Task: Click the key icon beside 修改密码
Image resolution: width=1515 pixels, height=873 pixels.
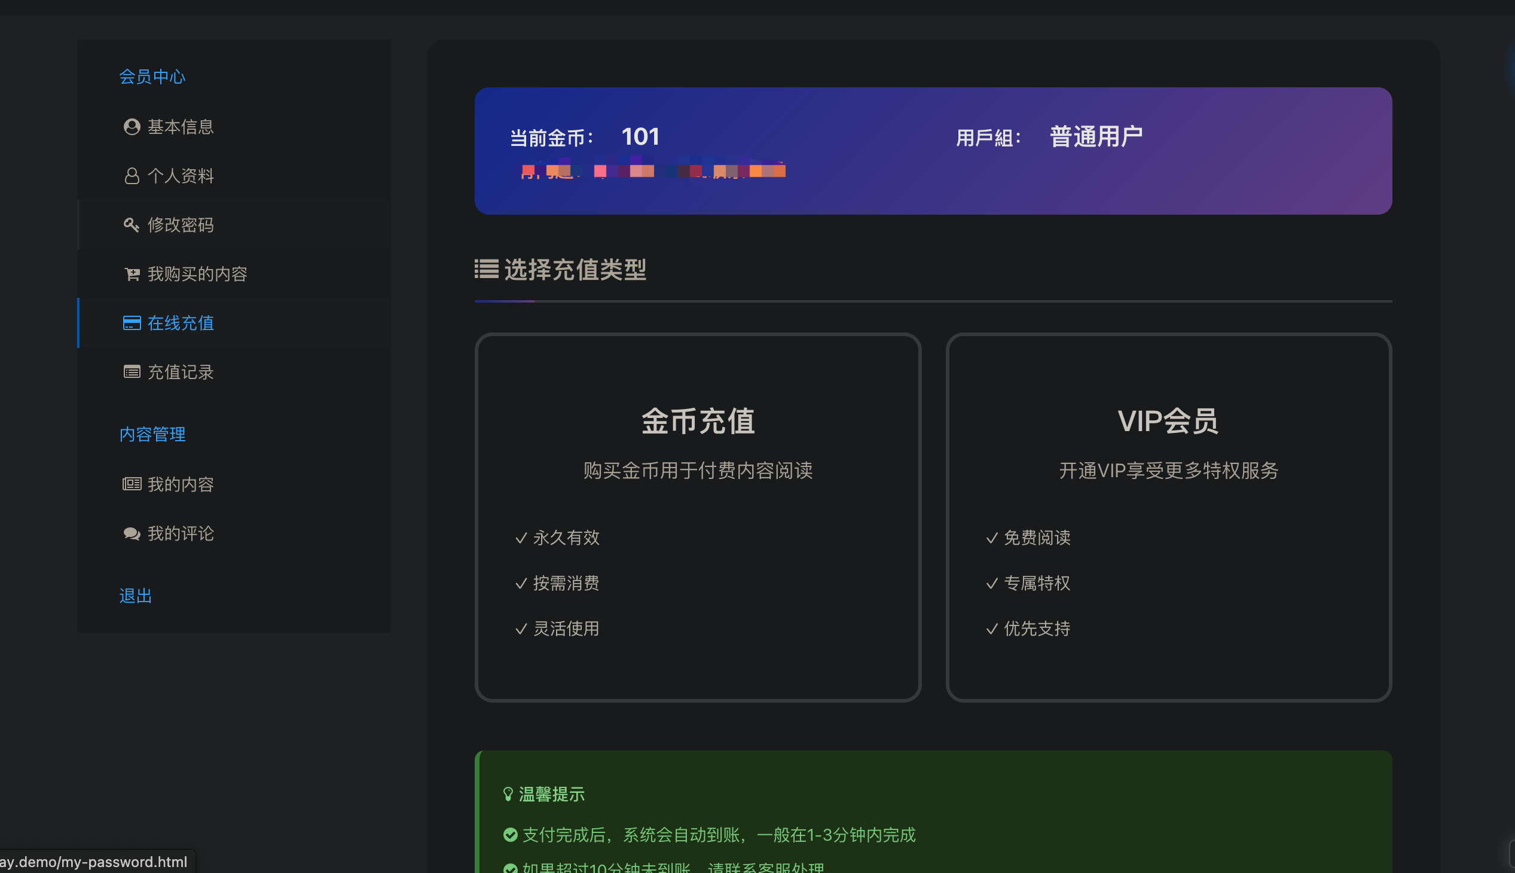Action: pos(132,225)
